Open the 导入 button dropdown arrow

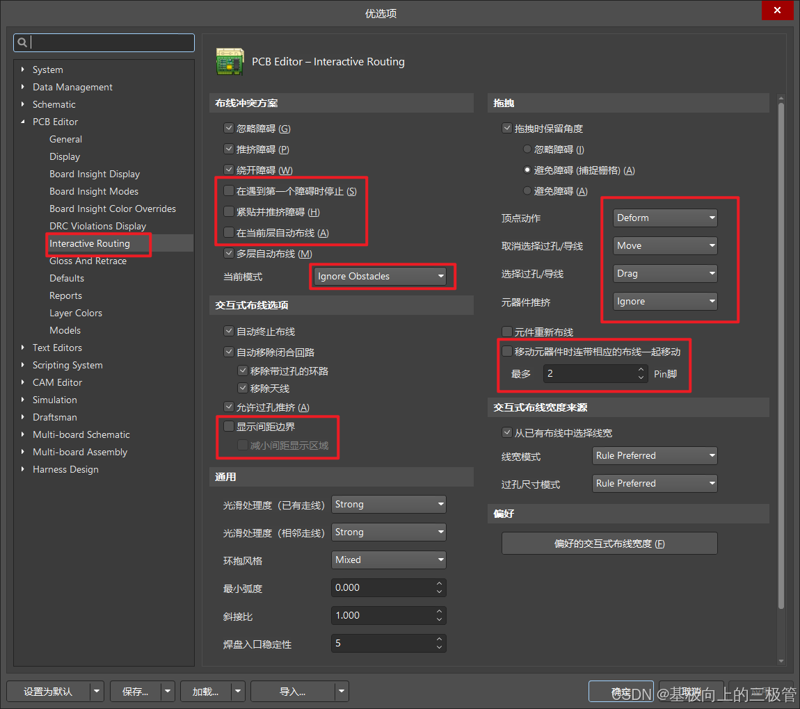pos(342,692)
